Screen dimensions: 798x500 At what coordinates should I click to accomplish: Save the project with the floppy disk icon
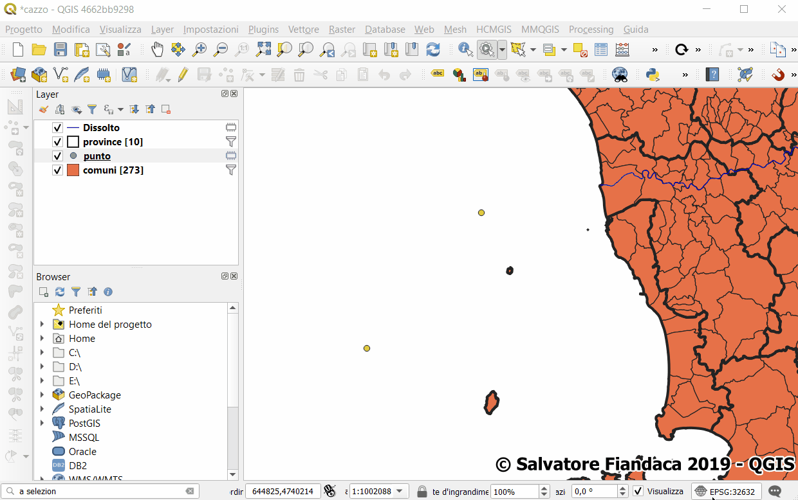tap(60, 49)
